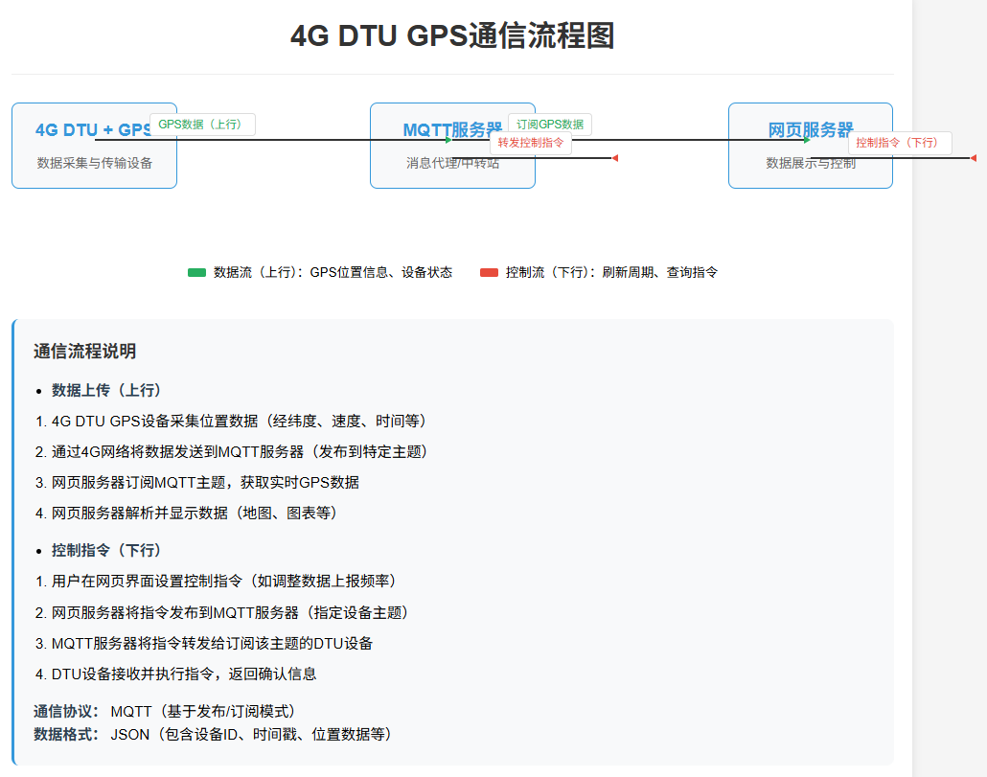Screen dimensions: 987x777
Task: Click the red arrowhead right of MQTT服务器 box
Action: click(615, 158)
